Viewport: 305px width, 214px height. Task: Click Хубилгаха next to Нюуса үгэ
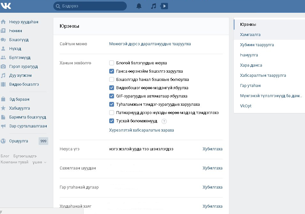click(212, 149)
